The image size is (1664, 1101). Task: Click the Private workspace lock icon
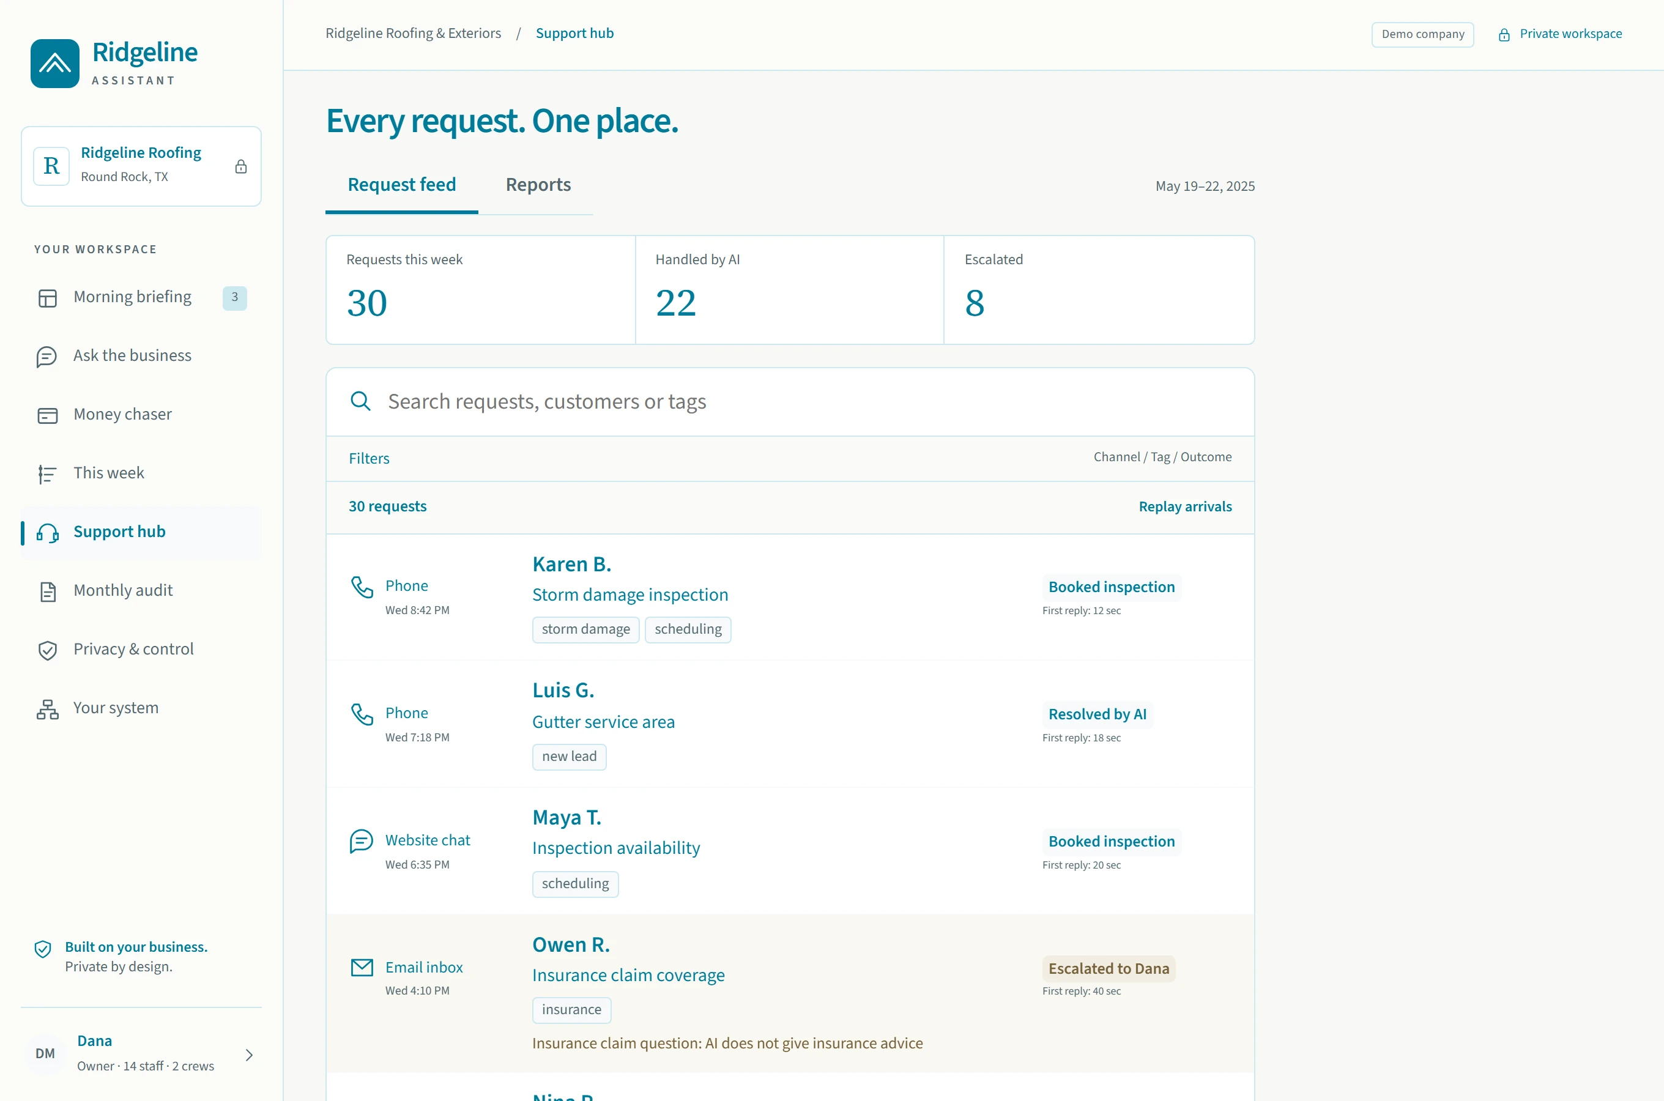tap(1504, 34)
